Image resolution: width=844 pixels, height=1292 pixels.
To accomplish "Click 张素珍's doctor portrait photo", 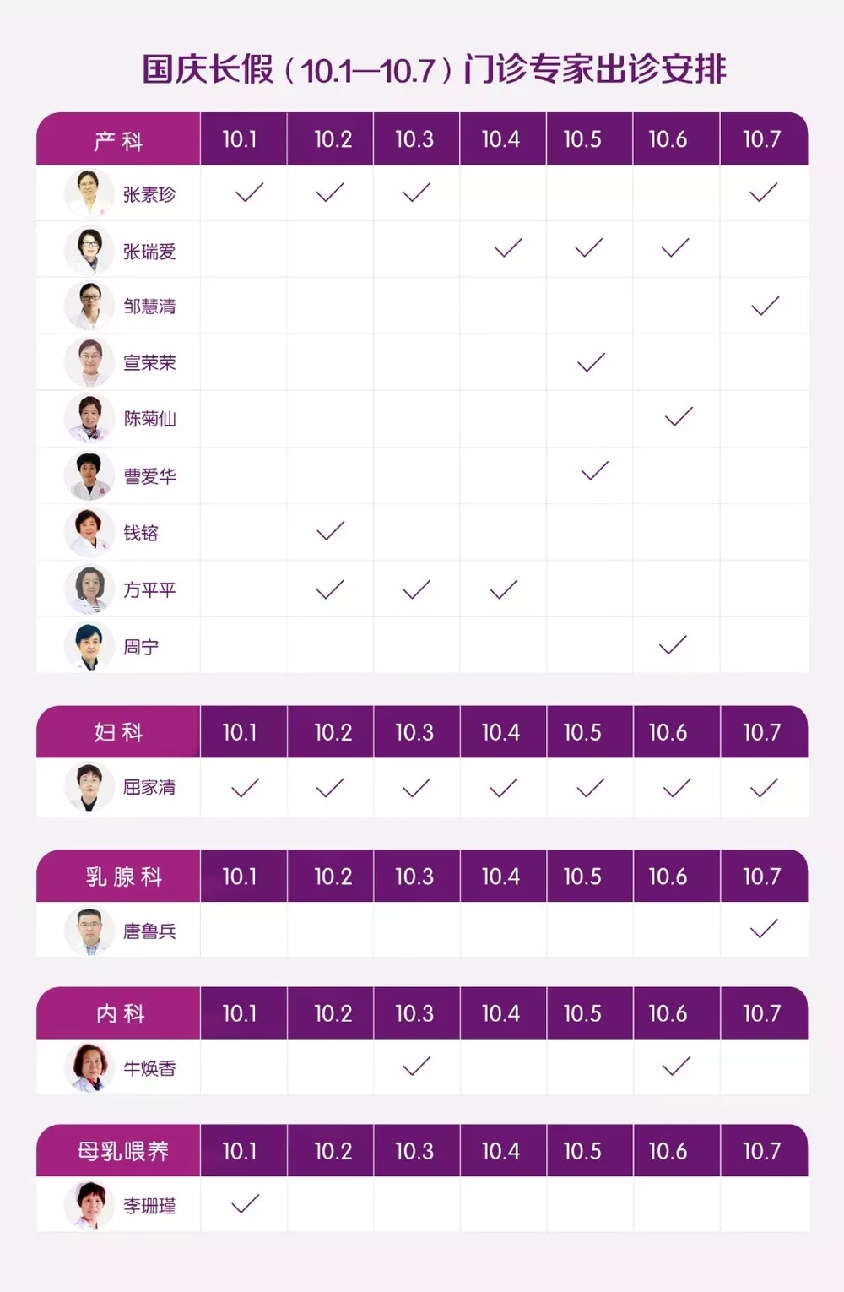I will [x=89, y=193].
